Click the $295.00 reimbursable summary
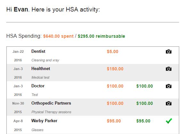The image size is (184, 134). click(101, 36)
